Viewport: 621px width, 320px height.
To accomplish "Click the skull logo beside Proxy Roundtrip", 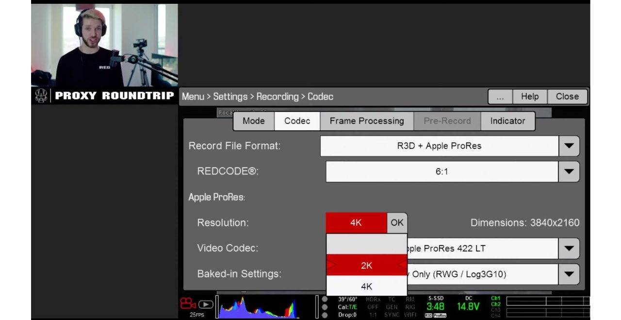I will tap(42, 96).
